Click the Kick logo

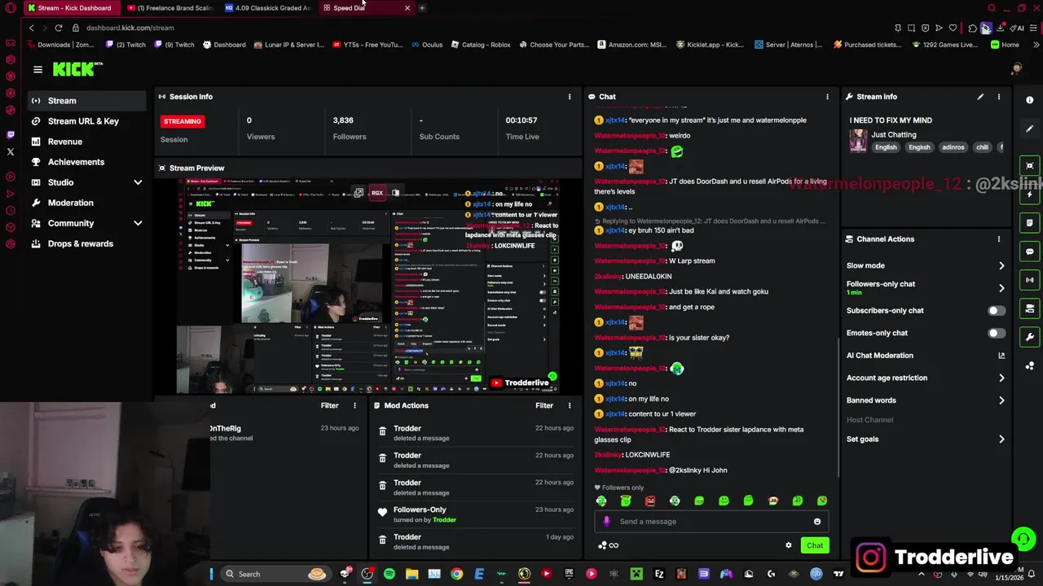click(x=77, y=69)
